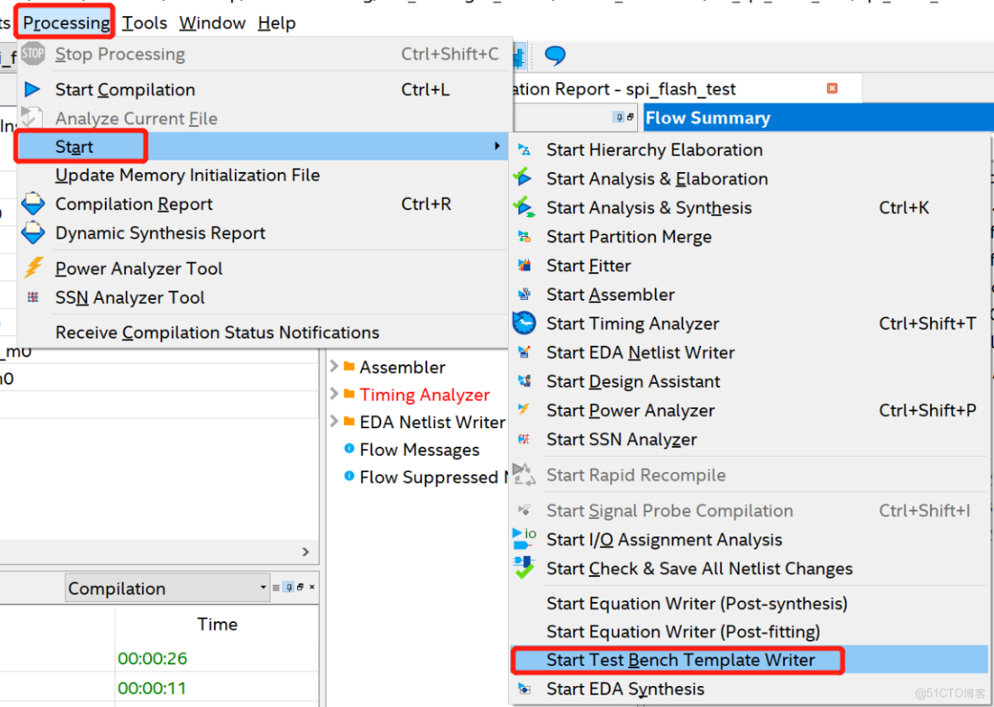Click the Start Power Analyzer icon
Image resolution: width=994 pixels, height=707 pixels.
tap(524, 409)
